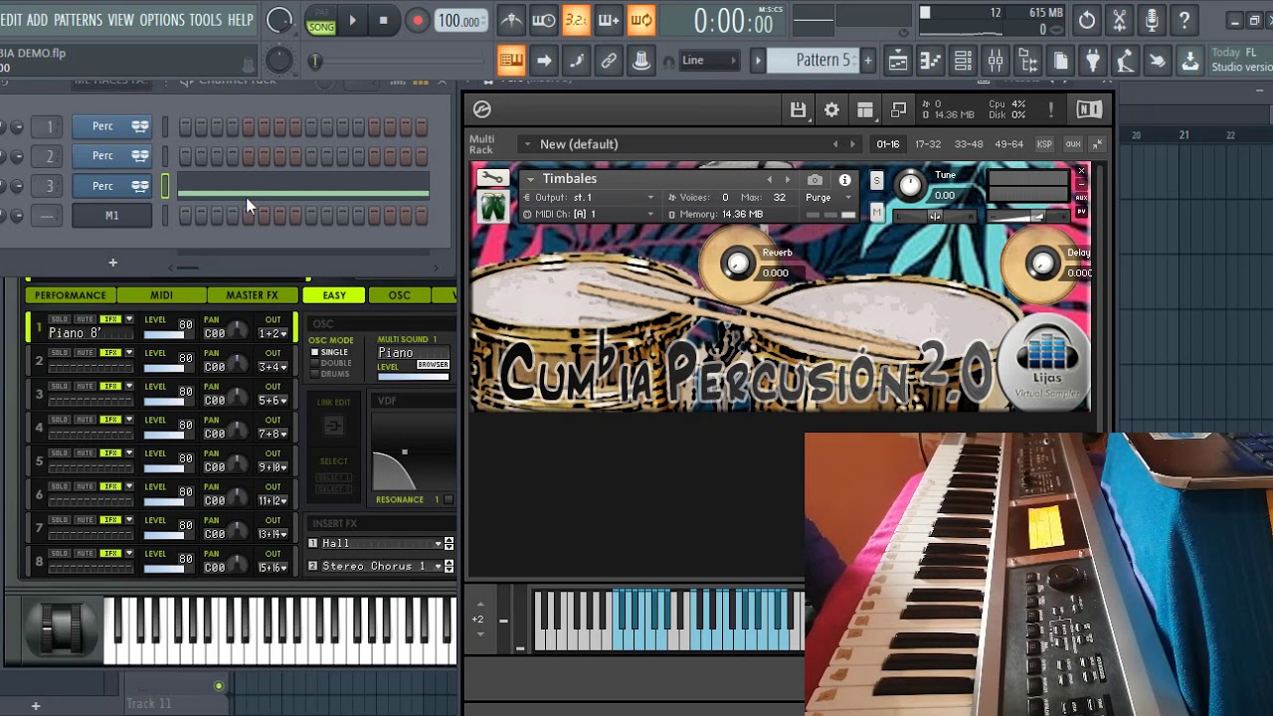This screenshot has width=1273, height=716.
Task: Open the Hall insert FX dropdown
Action: (x=381, y=543)
